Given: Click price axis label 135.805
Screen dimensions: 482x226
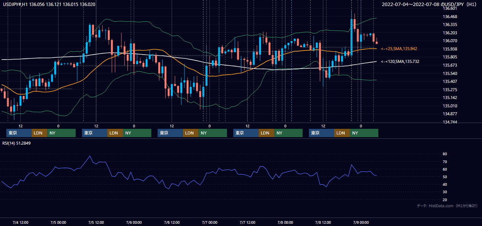Looking at the screenshot, I should [x=451, y=57].
